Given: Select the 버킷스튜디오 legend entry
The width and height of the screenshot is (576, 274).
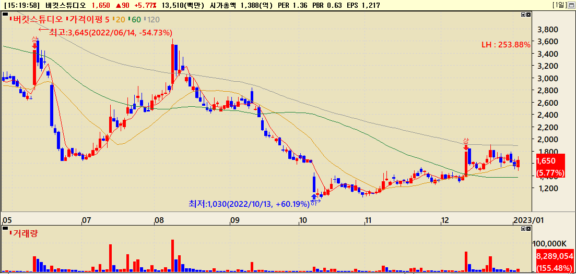Looking at the screenshot, I should pos(37,19).
